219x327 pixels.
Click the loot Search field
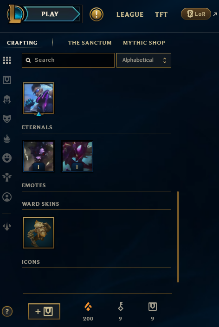pos(68,60)
